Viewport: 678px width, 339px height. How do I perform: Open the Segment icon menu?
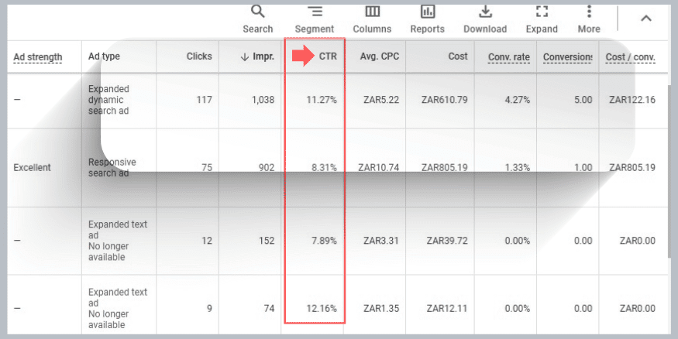(315, 12)
